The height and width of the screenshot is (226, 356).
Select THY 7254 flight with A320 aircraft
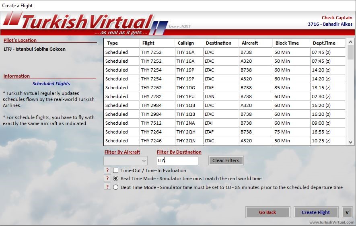[225, 79]
